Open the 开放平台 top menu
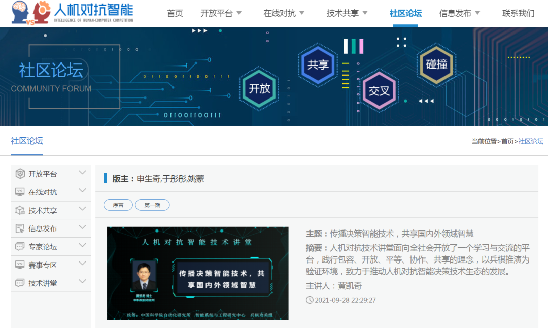This screenshot has height=328, width=548. 216,13
